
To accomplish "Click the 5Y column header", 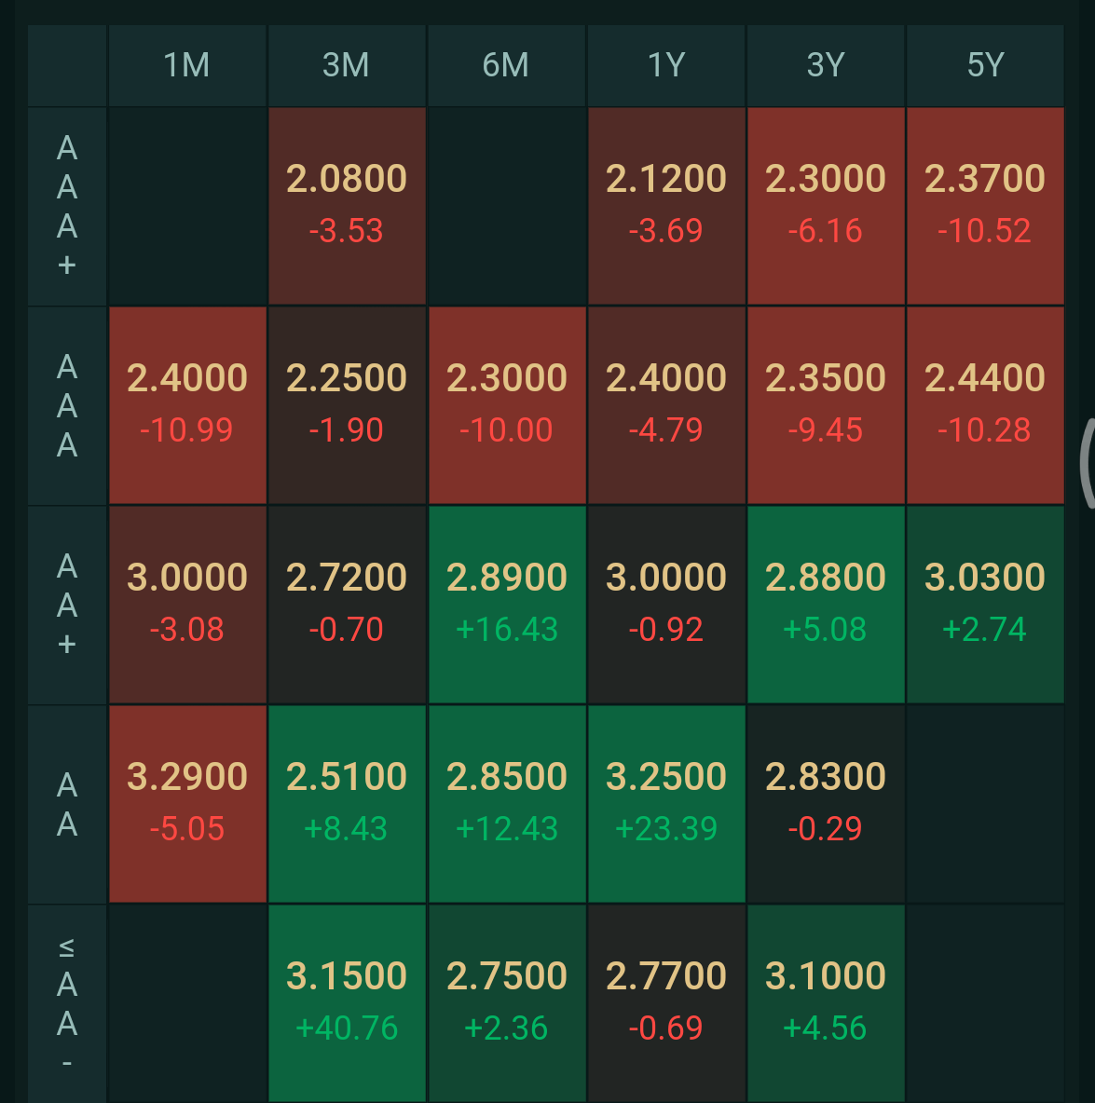I will (x=985, y=65).
